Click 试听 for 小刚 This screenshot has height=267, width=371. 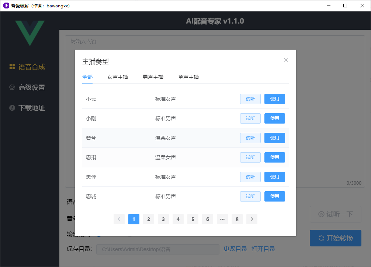pyautogui.click(x=250, y=118)
